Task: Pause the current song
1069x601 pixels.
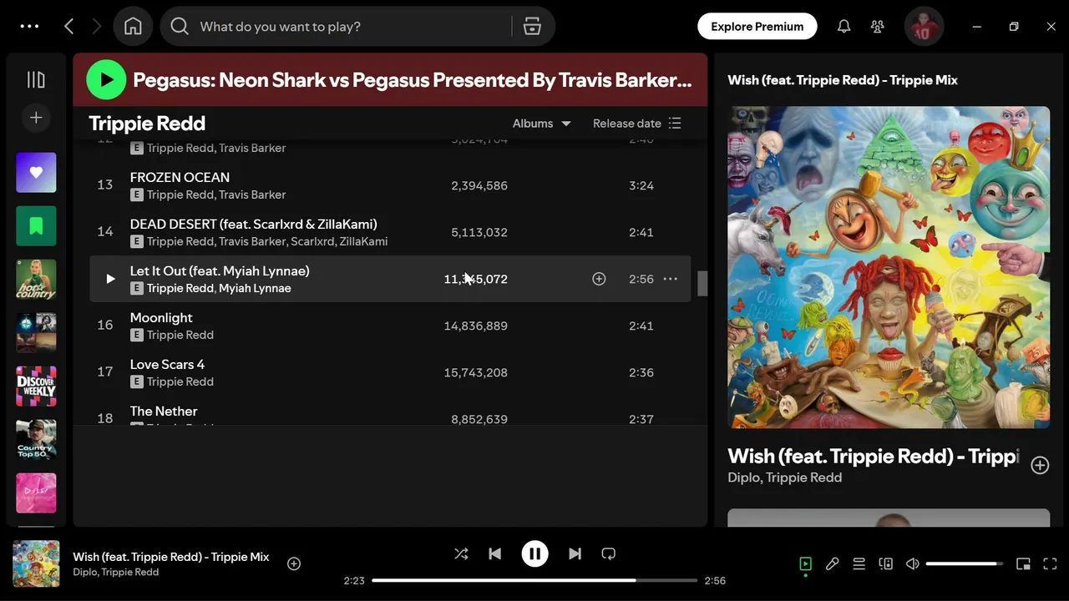Action: [x=534, y=553]
